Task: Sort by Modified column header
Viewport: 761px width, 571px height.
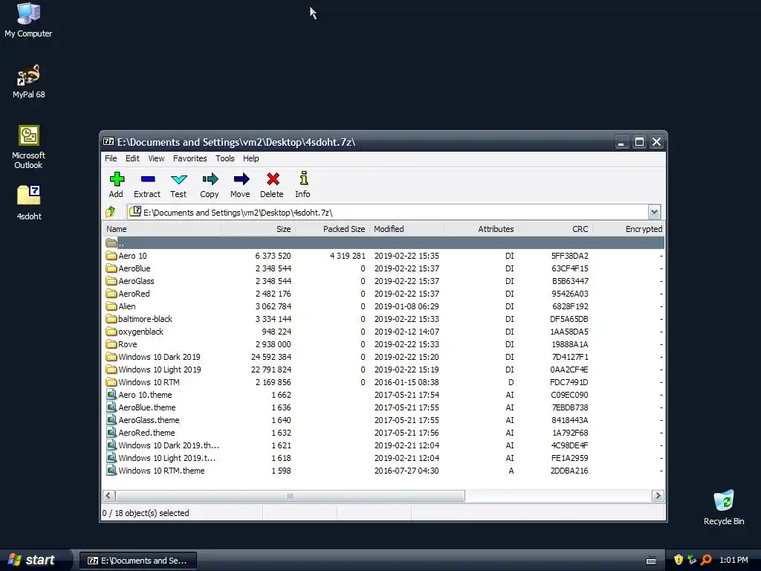Action: tap(407, 229)
